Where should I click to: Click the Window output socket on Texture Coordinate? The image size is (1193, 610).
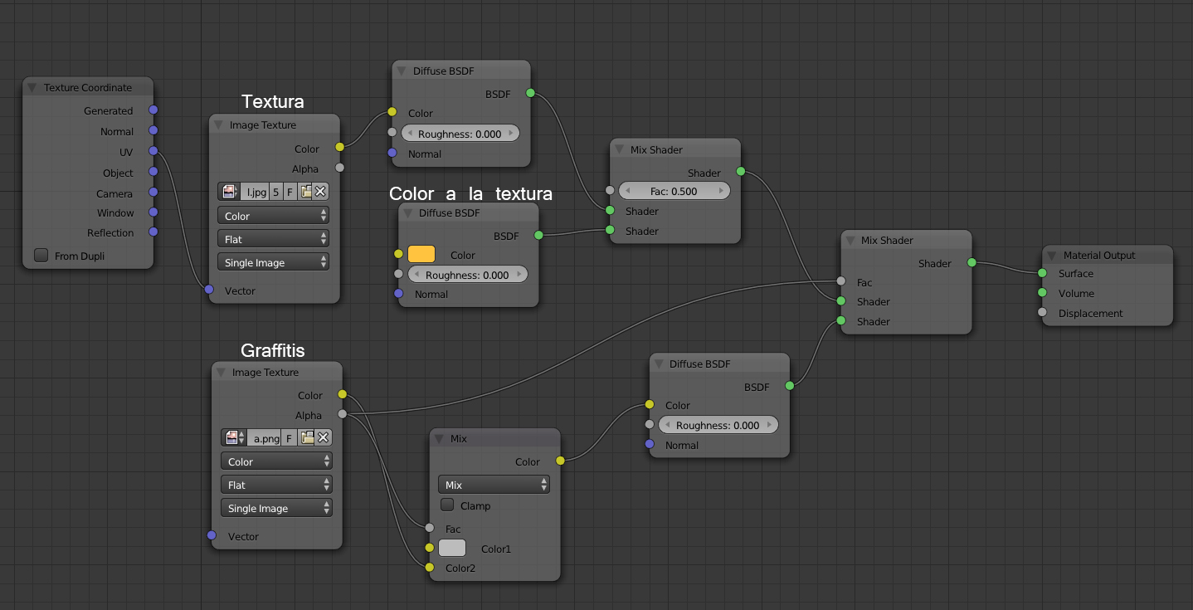[x=153, y=212]
